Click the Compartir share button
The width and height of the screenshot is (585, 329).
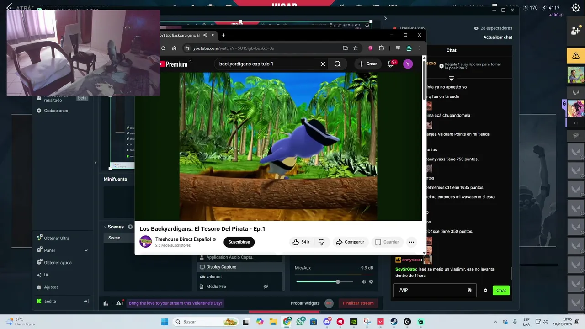(350, 242)
